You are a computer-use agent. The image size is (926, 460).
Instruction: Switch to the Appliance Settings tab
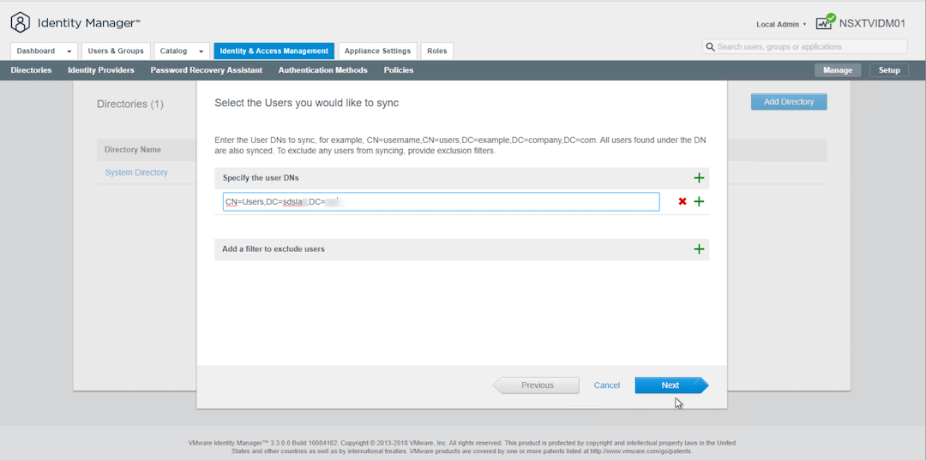point(378,51)
